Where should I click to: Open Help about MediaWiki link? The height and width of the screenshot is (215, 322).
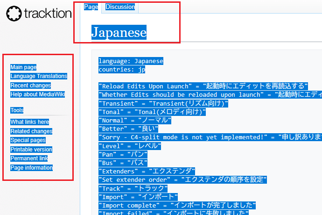38,94
